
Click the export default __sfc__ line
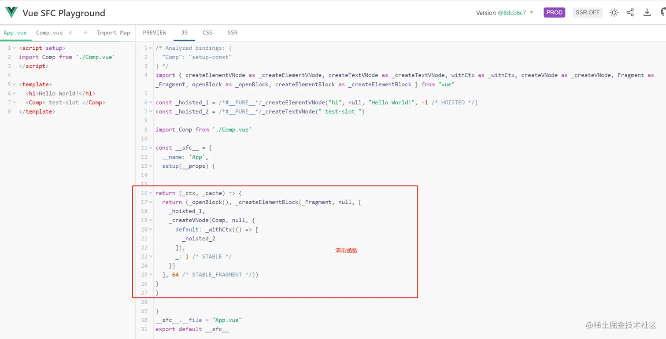pyautogui.click(x=192, y=329)
